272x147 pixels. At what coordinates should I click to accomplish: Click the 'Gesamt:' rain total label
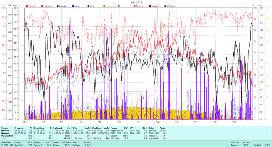(x=114, y=136)
